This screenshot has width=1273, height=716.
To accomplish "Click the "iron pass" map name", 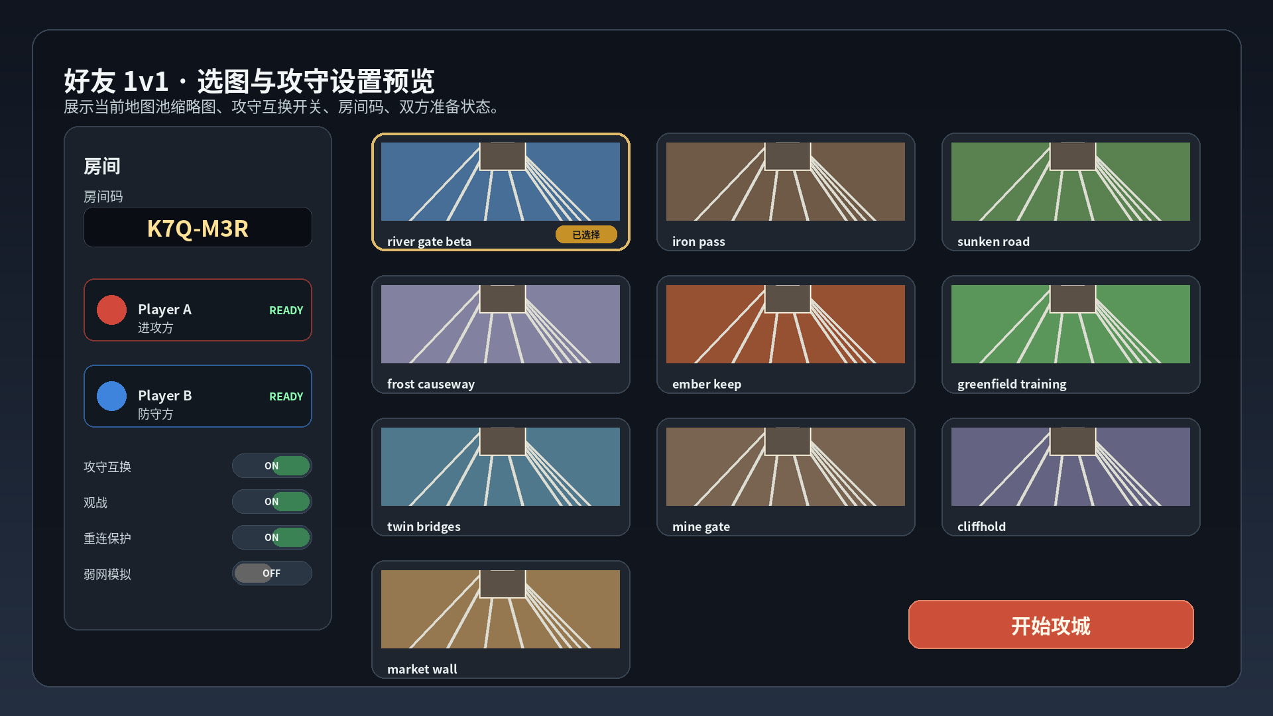I will 698,242.
